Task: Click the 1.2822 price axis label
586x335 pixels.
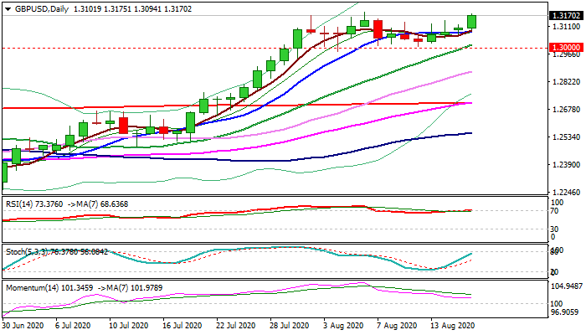Action: click(x=564, y=82)
